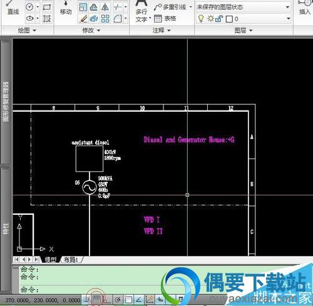Switch to the Model (模型) tab
The image size is (313, 306).
(x=50, y=260)
